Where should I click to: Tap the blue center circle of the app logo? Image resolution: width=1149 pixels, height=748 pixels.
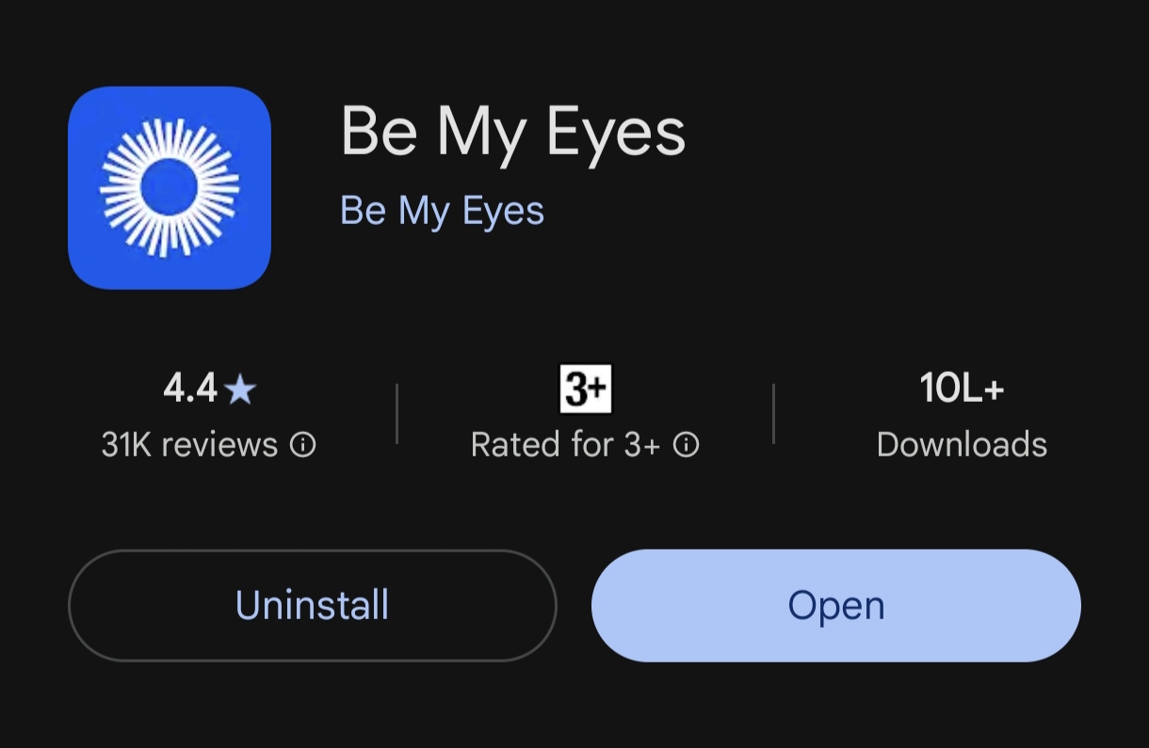coord(170,187)
